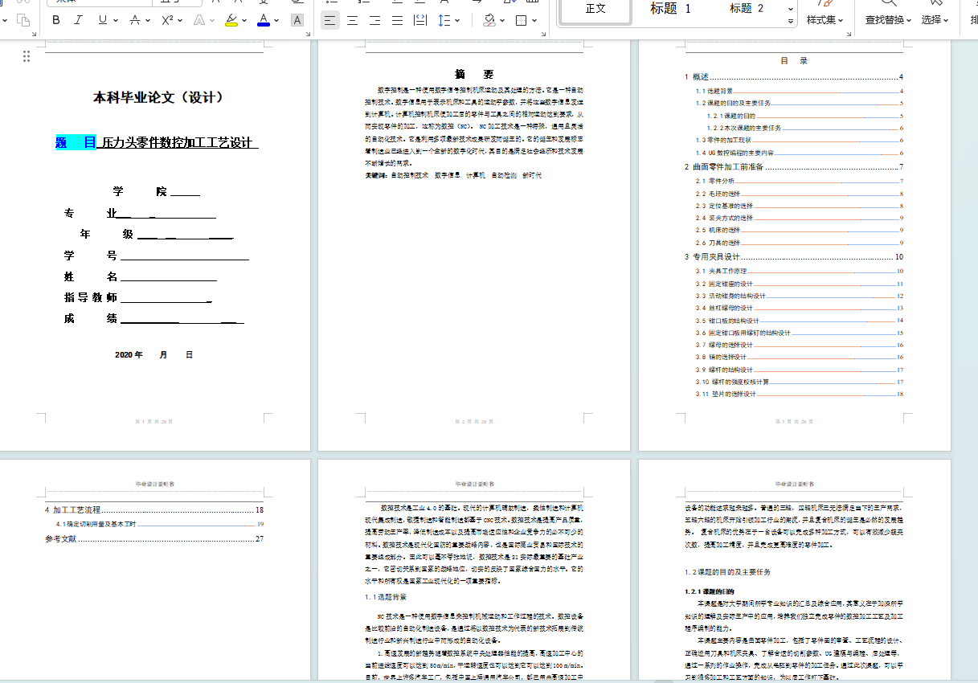Apply the 标题 2 style
Screen dimensions: 978x683
point(747,9)
